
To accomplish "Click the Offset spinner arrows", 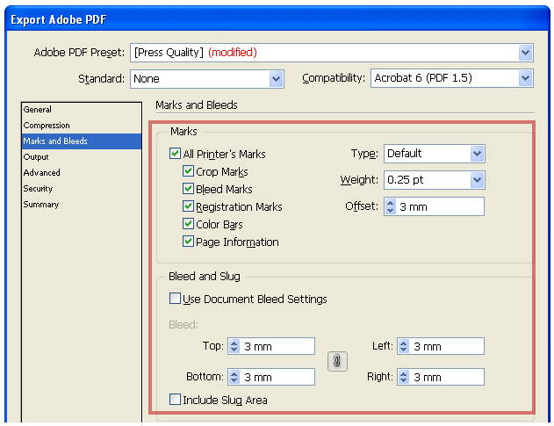I will click(x=391, y=206).
